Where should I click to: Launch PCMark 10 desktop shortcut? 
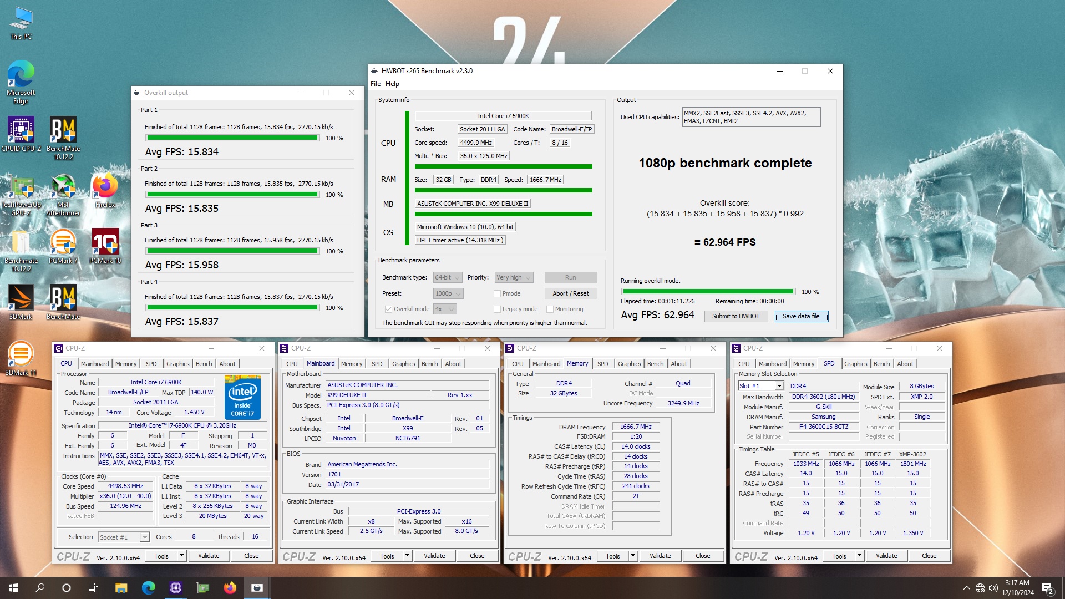(x=105, y=246)
